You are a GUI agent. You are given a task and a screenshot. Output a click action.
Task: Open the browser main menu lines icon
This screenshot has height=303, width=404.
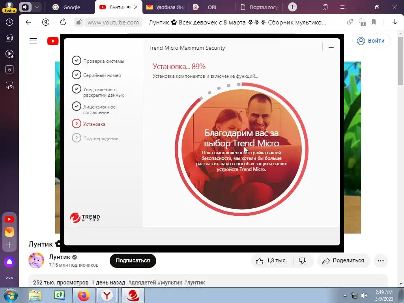pos(342,7)
